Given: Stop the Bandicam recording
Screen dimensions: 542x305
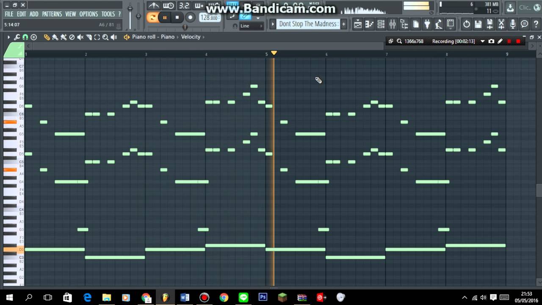Looking at the screenshot, I should [518, 41].
